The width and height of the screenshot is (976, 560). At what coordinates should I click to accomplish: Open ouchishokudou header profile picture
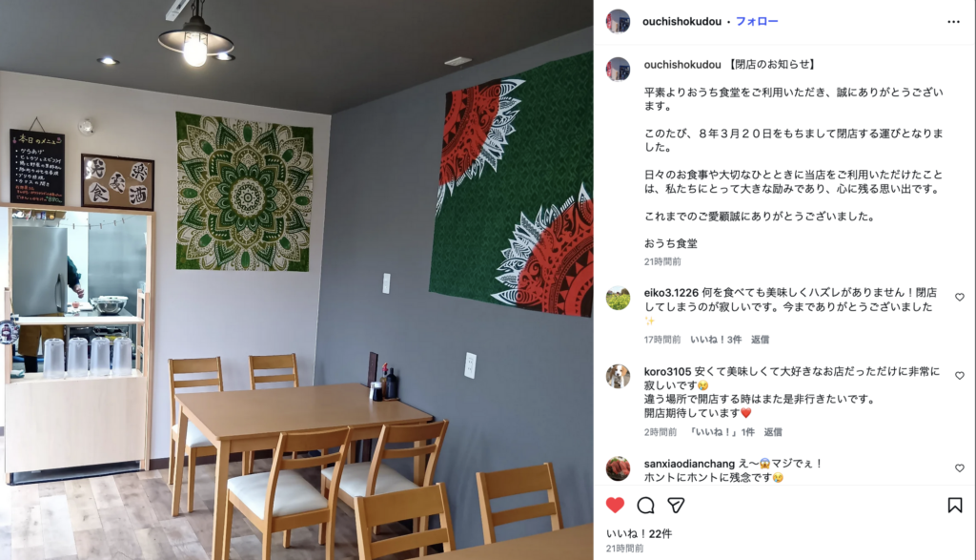click(x=618, y=21)
